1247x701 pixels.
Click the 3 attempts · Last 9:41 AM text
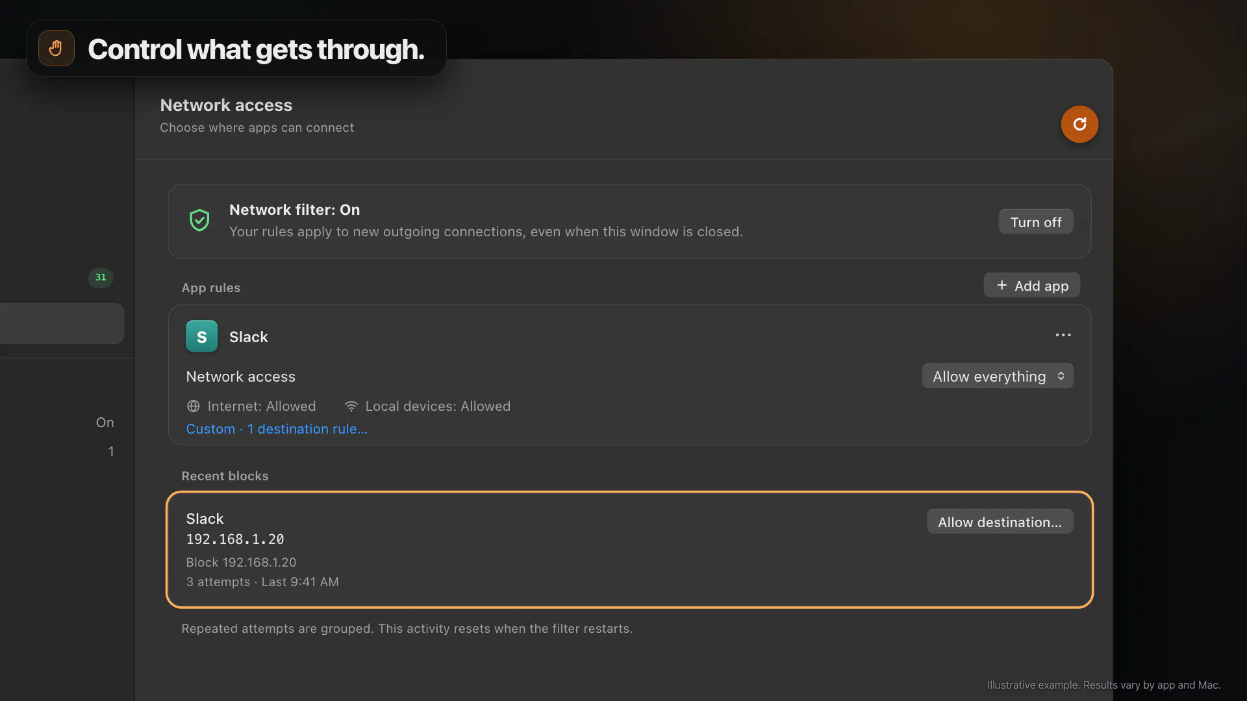(x=262, y=582)
